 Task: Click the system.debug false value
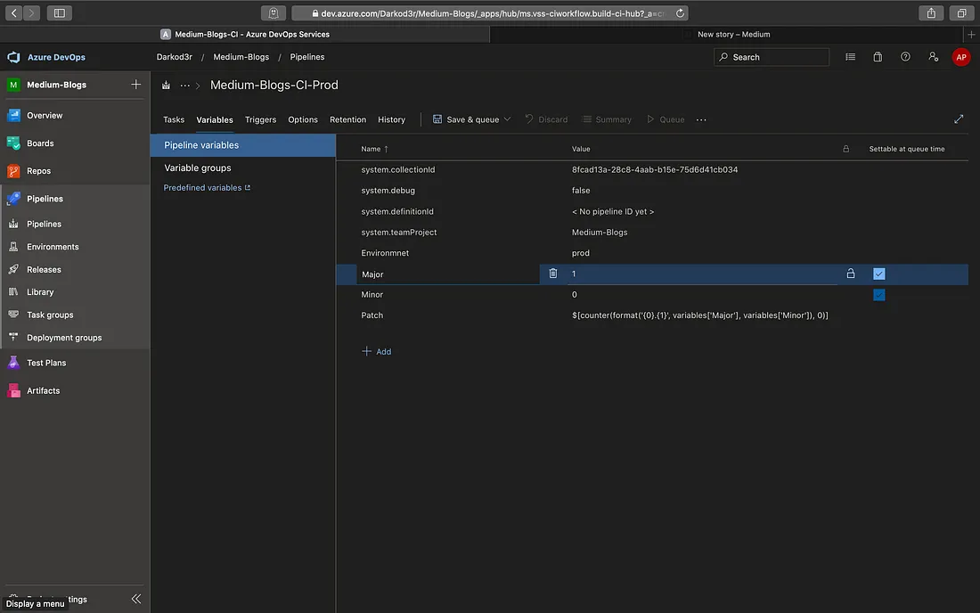pos(581,191)
